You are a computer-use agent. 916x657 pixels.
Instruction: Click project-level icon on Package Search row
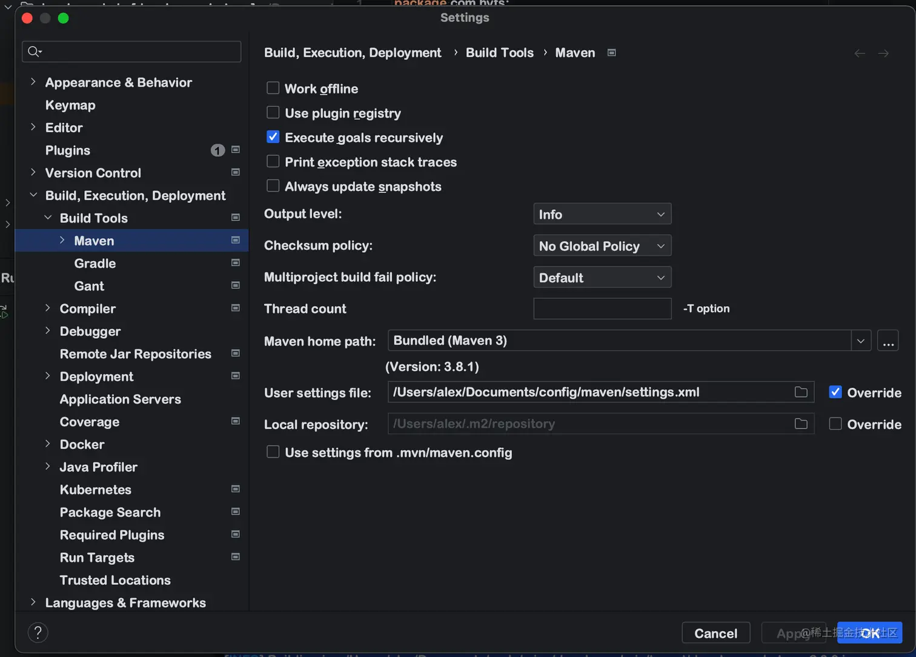click(x=236, y=512)
